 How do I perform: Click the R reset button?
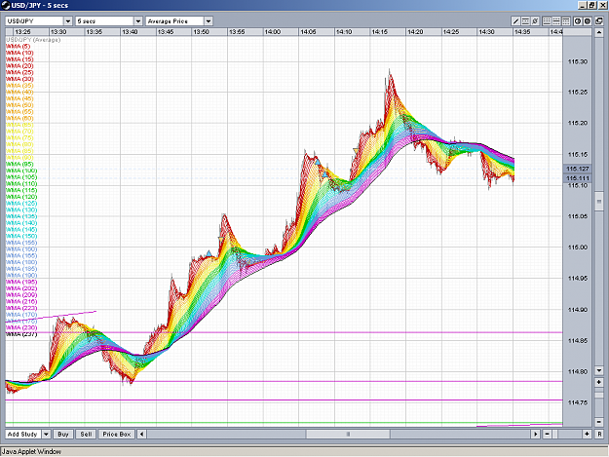599,434
